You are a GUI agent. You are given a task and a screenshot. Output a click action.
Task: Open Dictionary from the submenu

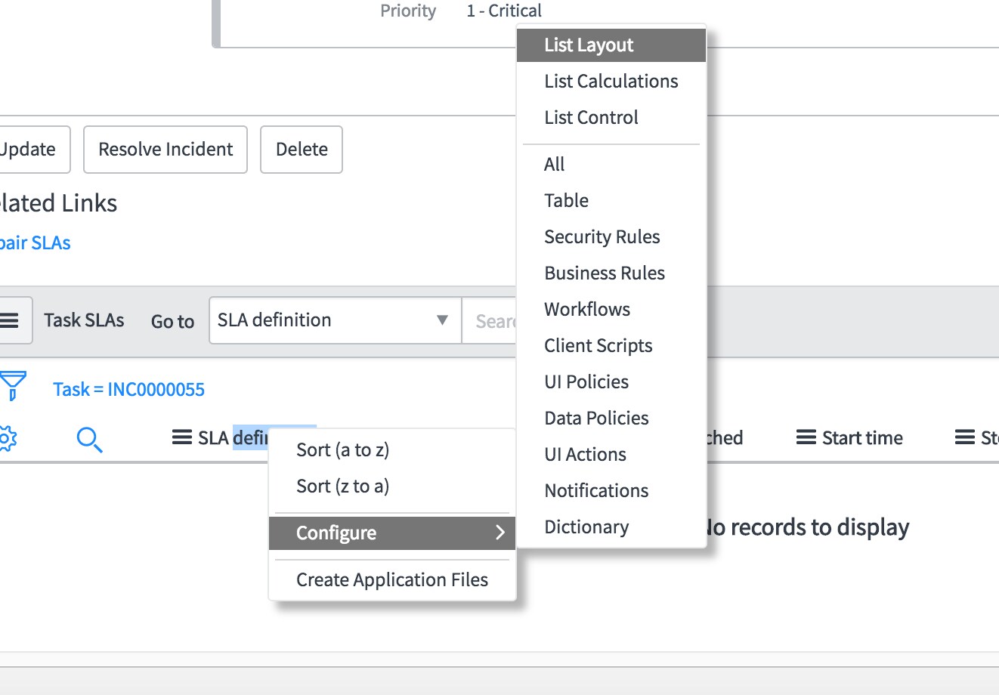click(x=611, y=527)
